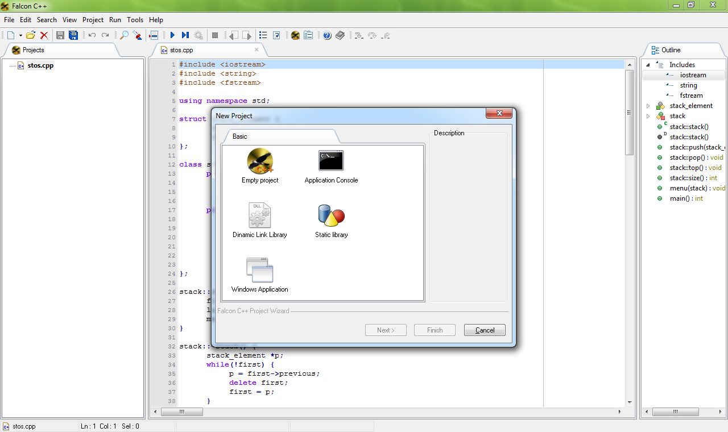Click the Save All icon in the toolbar
This screenshot has width=728, height=432.
click(x=73, y=35)
